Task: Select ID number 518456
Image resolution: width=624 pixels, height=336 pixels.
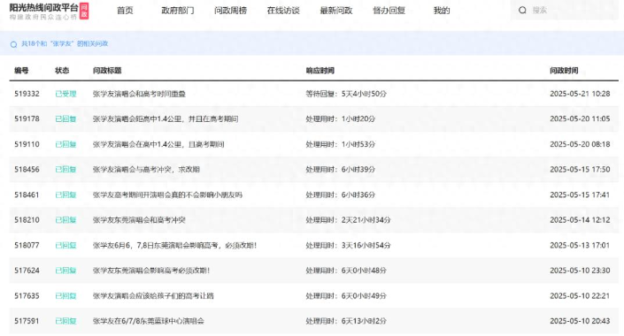Action: 27,170
